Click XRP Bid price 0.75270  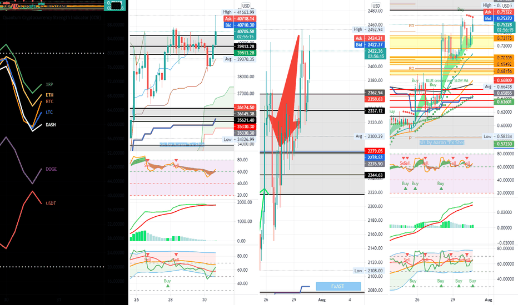[x=499, y=18]
